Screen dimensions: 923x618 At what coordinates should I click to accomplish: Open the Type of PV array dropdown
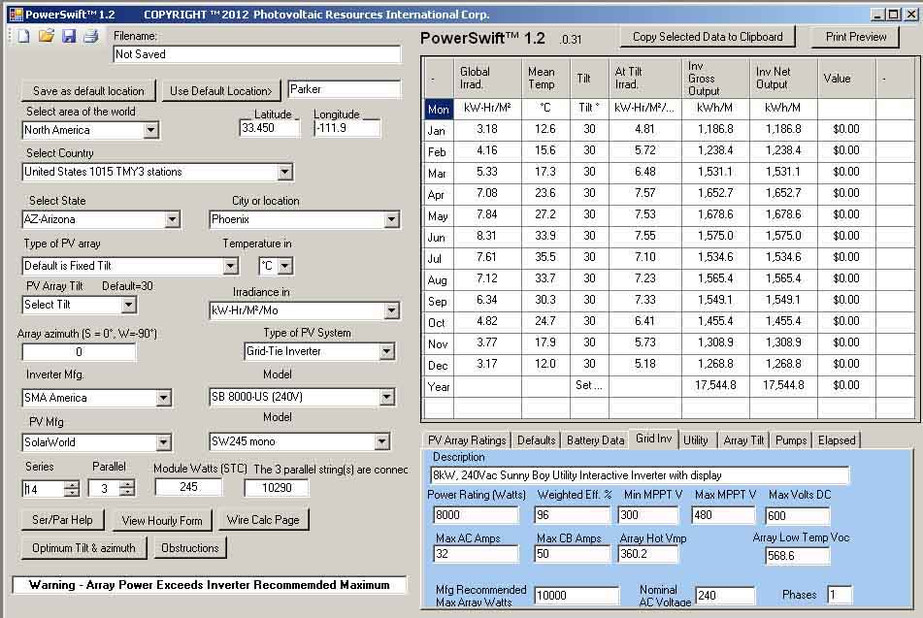pos(230,266)
